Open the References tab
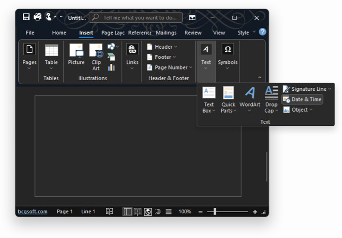 click(140, 32)
